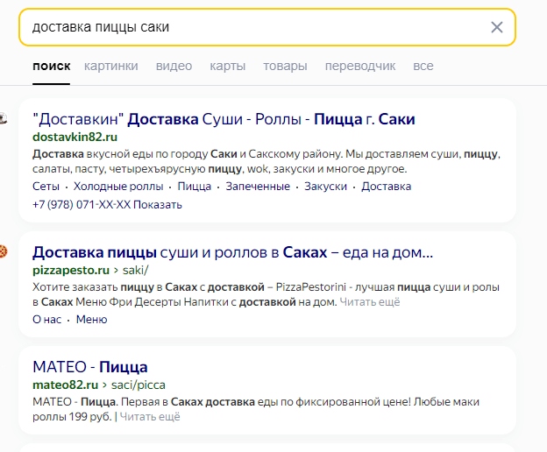
Task: Open the Меню sitelink under PizzaPesto
Action: (91, 320)
